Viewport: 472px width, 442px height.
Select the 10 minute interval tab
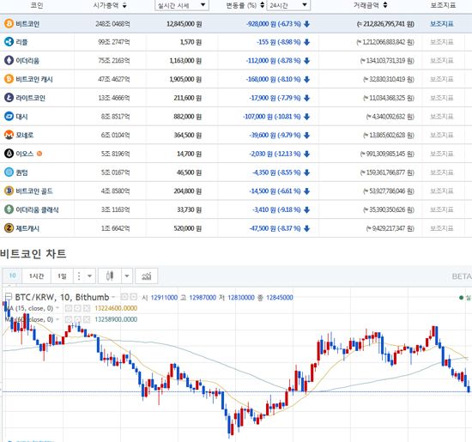pyautogui.click(x=12, y=275)
